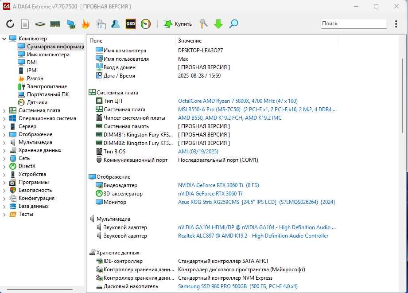Launch the system stability flame icon
Image resolution: width=408 pixels, height=293 pixels.
point(85,24)
